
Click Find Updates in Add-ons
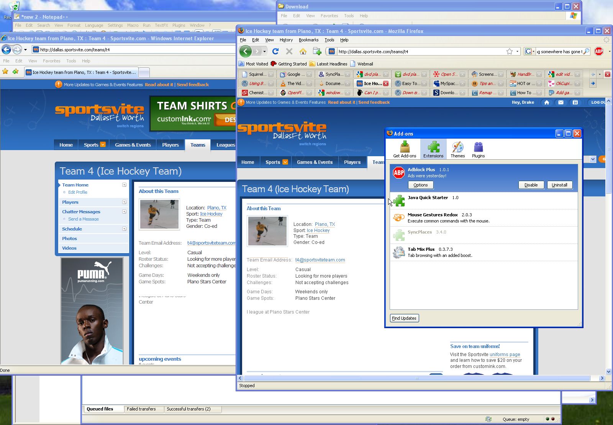point(404,318)
